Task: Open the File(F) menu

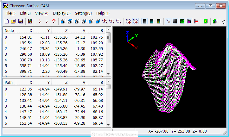Action: point(10,13)
